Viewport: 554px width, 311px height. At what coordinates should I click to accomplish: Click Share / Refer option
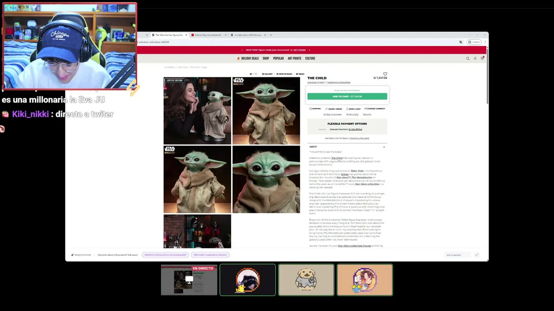click(333, 109)
